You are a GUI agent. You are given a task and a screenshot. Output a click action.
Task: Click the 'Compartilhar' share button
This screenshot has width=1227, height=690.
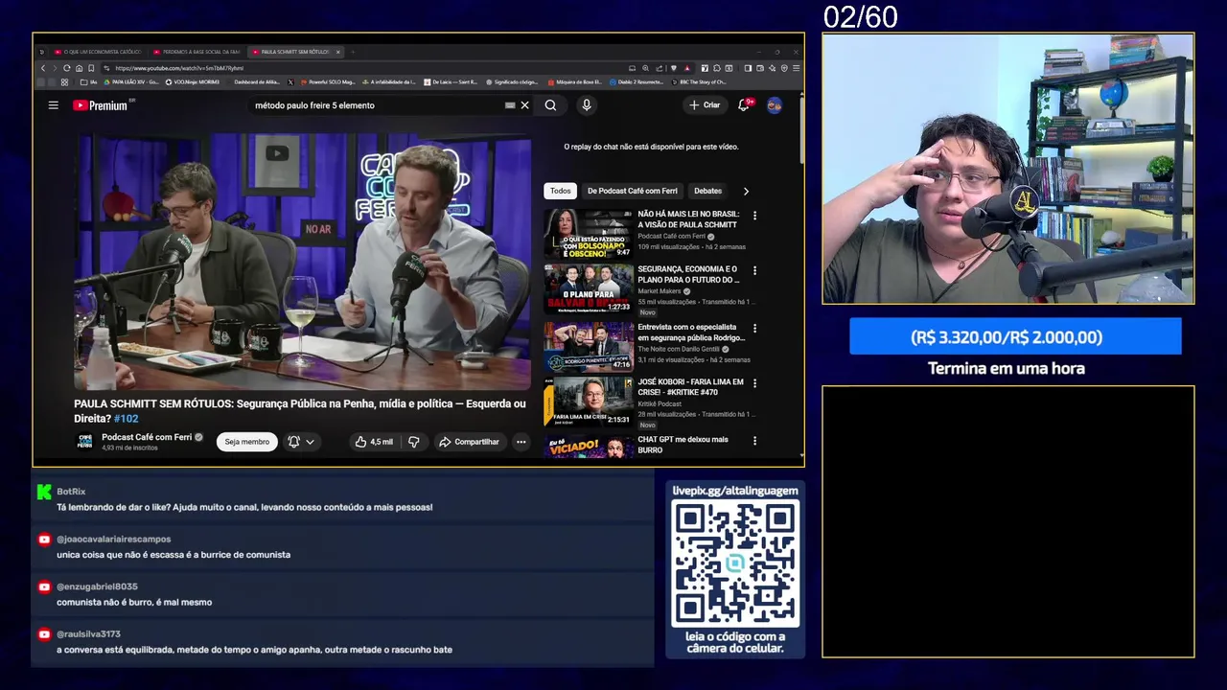coord(469,442)
